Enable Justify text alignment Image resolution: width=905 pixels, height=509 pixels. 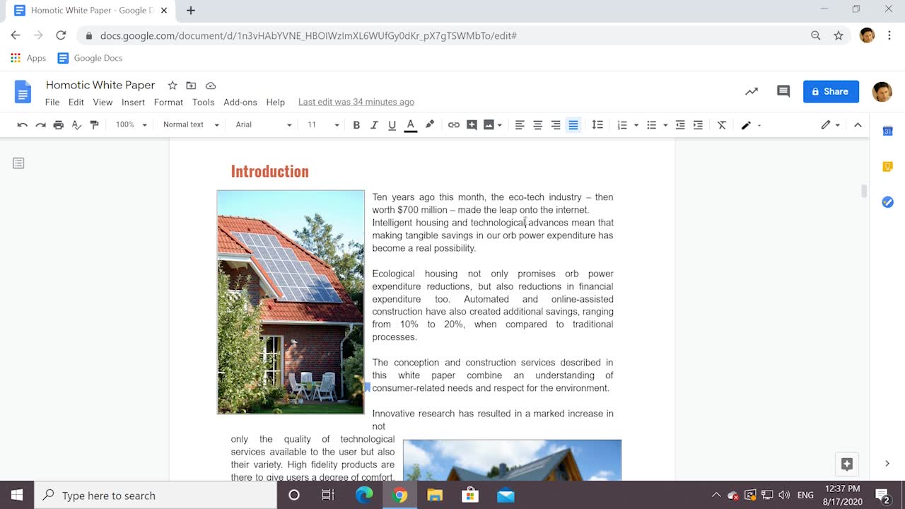pos(573,125)
